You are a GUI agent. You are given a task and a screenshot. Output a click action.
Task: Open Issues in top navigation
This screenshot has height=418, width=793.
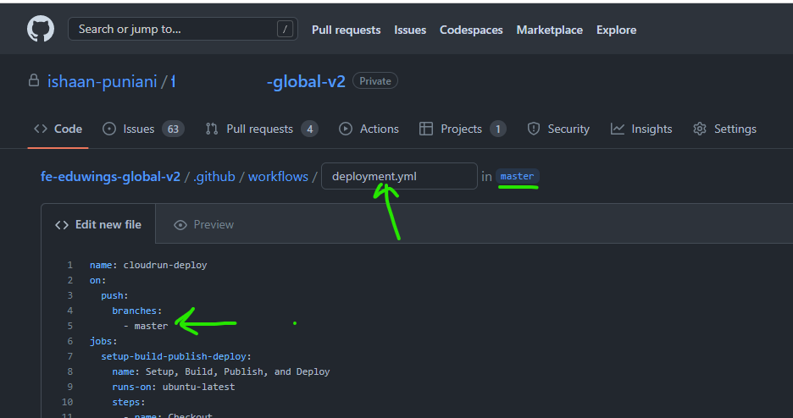click(x=410, y=30)
